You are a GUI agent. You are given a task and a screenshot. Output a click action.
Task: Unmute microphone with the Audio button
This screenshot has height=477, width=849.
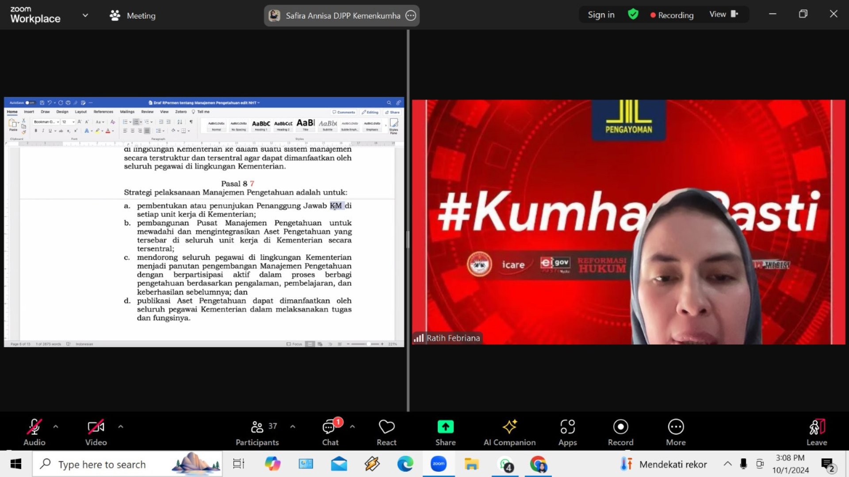click(x=34, y=432)
